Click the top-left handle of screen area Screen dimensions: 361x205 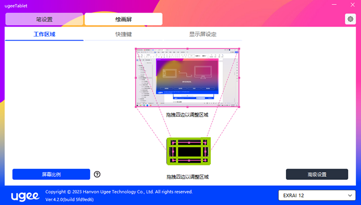pyautogui.click(x=136, y=49)
